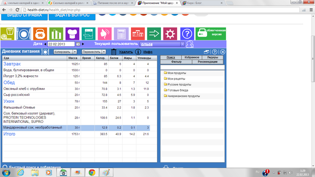This screenshot has width=315, height=177.
Task: Click the info circle icon
Action: click(138, 52)
